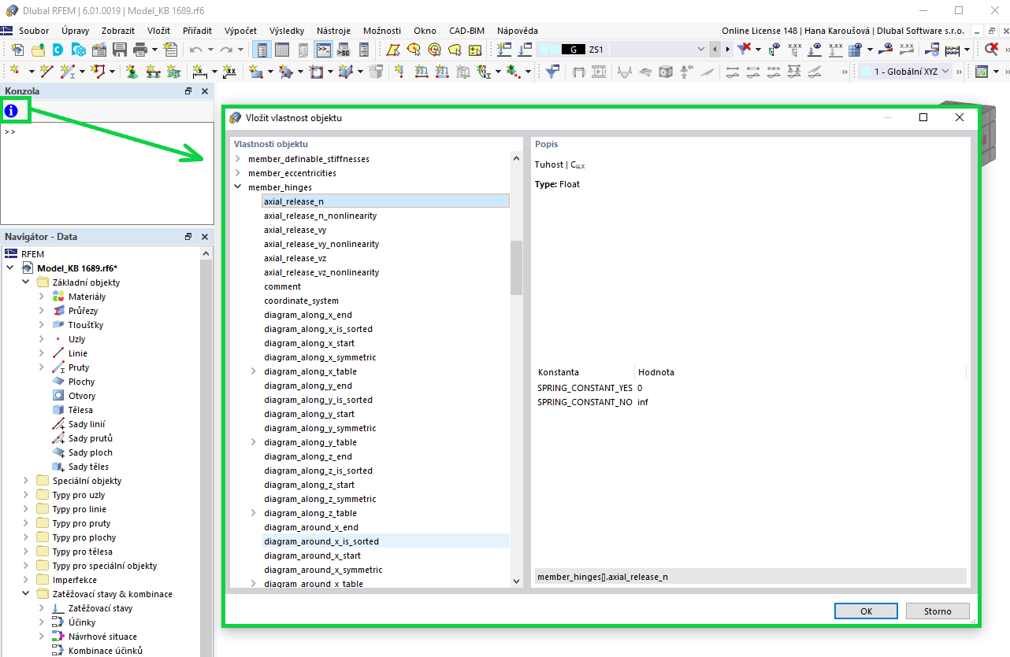Click the funnel filter icon in second toolbar
1010x657 pixels.
(x=552, y=72)
